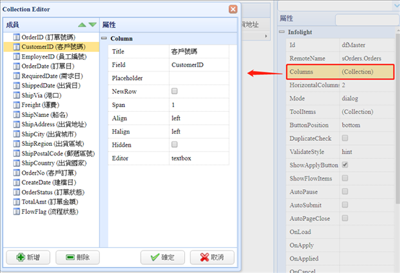The width and height of the screenshot is (400, 273).
Task: Enable ShowFlowItems checkbox
Action: pos(345,178)
